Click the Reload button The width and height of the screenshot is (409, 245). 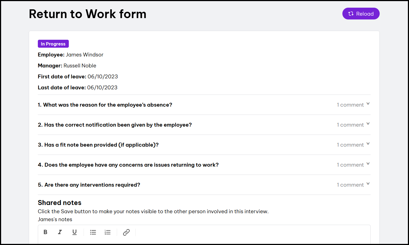[361, 14]
